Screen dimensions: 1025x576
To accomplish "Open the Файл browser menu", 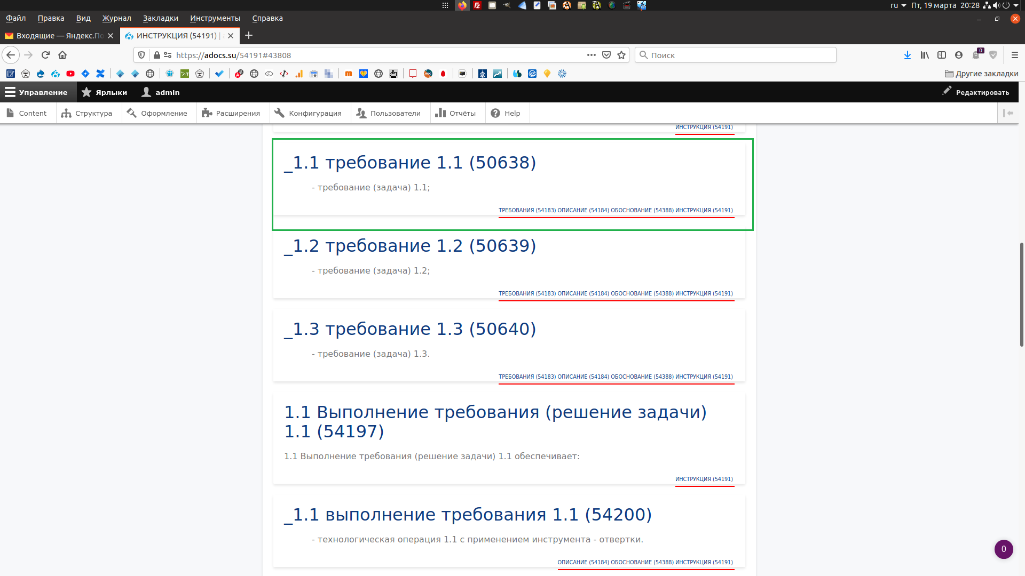I will tap(16, 18).
